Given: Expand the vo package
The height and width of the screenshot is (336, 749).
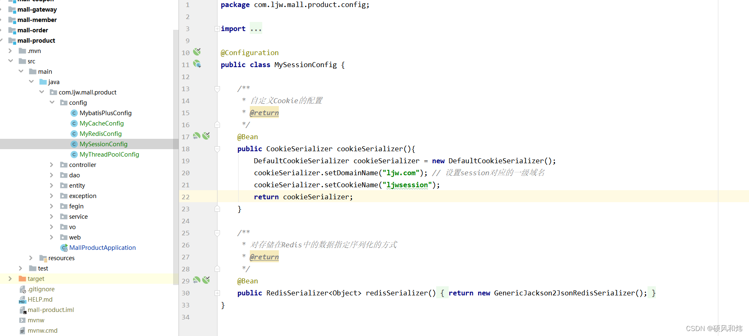Looking at the screenshot, I should (52, 227).
